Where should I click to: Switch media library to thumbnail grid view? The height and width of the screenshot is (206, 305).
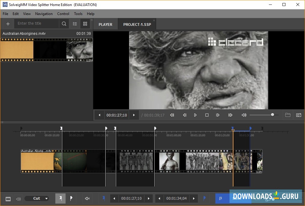coord(85,24)
